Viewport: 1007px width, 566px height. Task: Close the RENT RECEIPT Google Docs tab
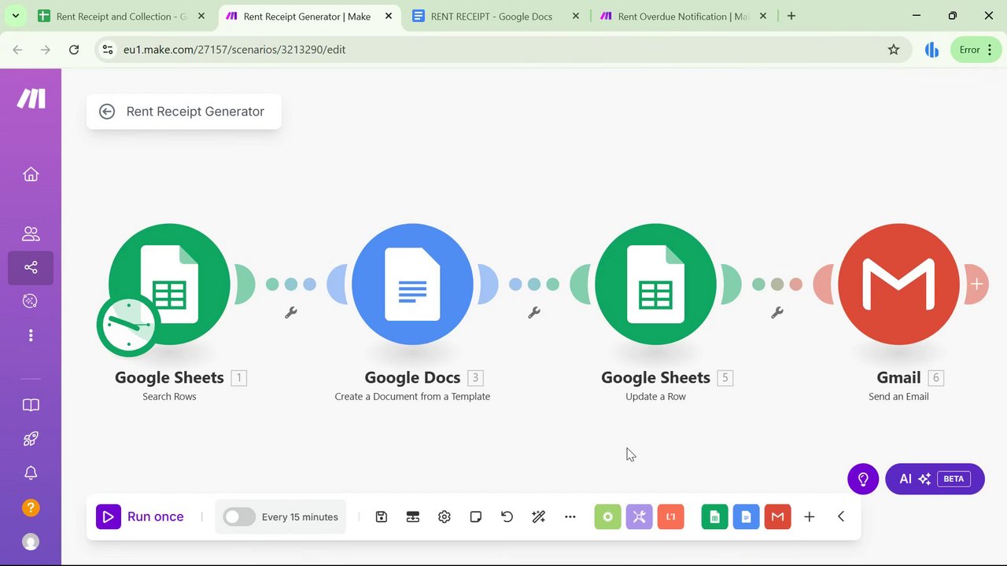click(576, 16)
